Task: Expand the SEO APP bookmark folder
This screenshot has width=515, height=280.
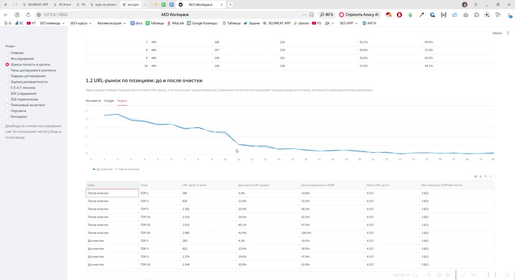Action: [x=348, y=23]
